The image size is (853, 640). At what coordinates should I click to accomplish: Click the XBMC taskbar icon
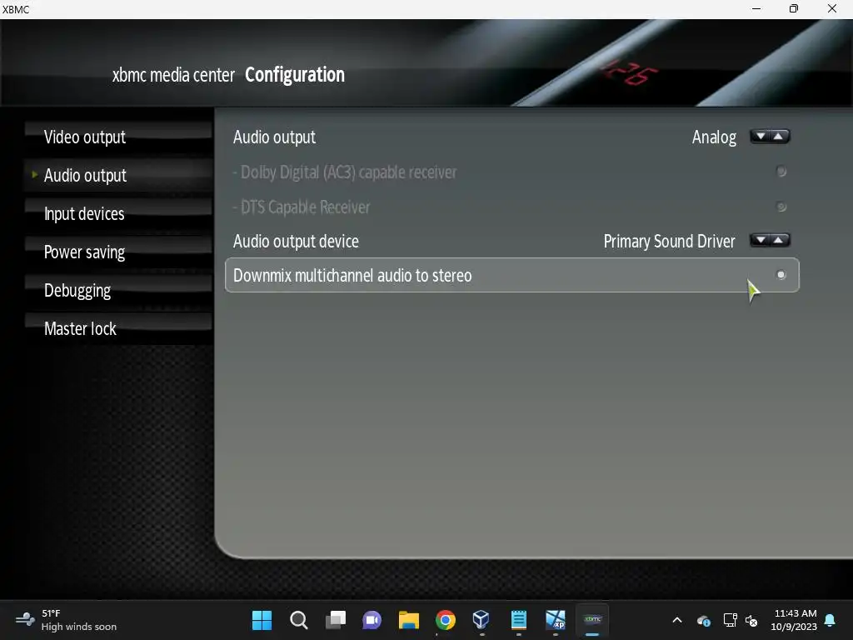[592, 620]
